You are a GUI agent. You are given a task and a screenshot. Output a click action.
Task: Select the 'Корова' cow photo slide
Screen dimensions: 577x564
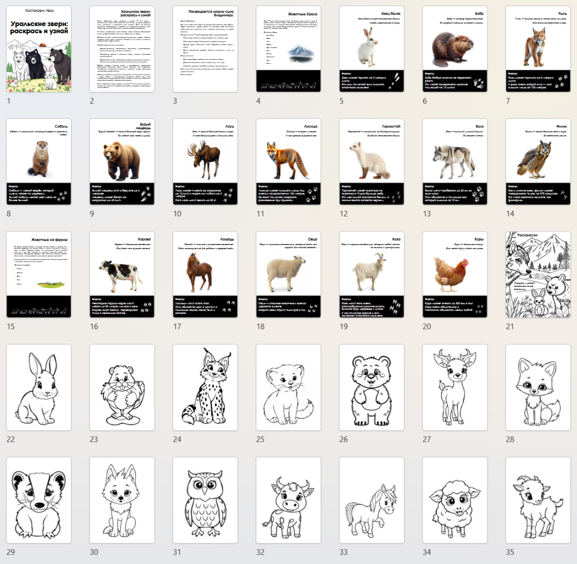coord(122,274)
